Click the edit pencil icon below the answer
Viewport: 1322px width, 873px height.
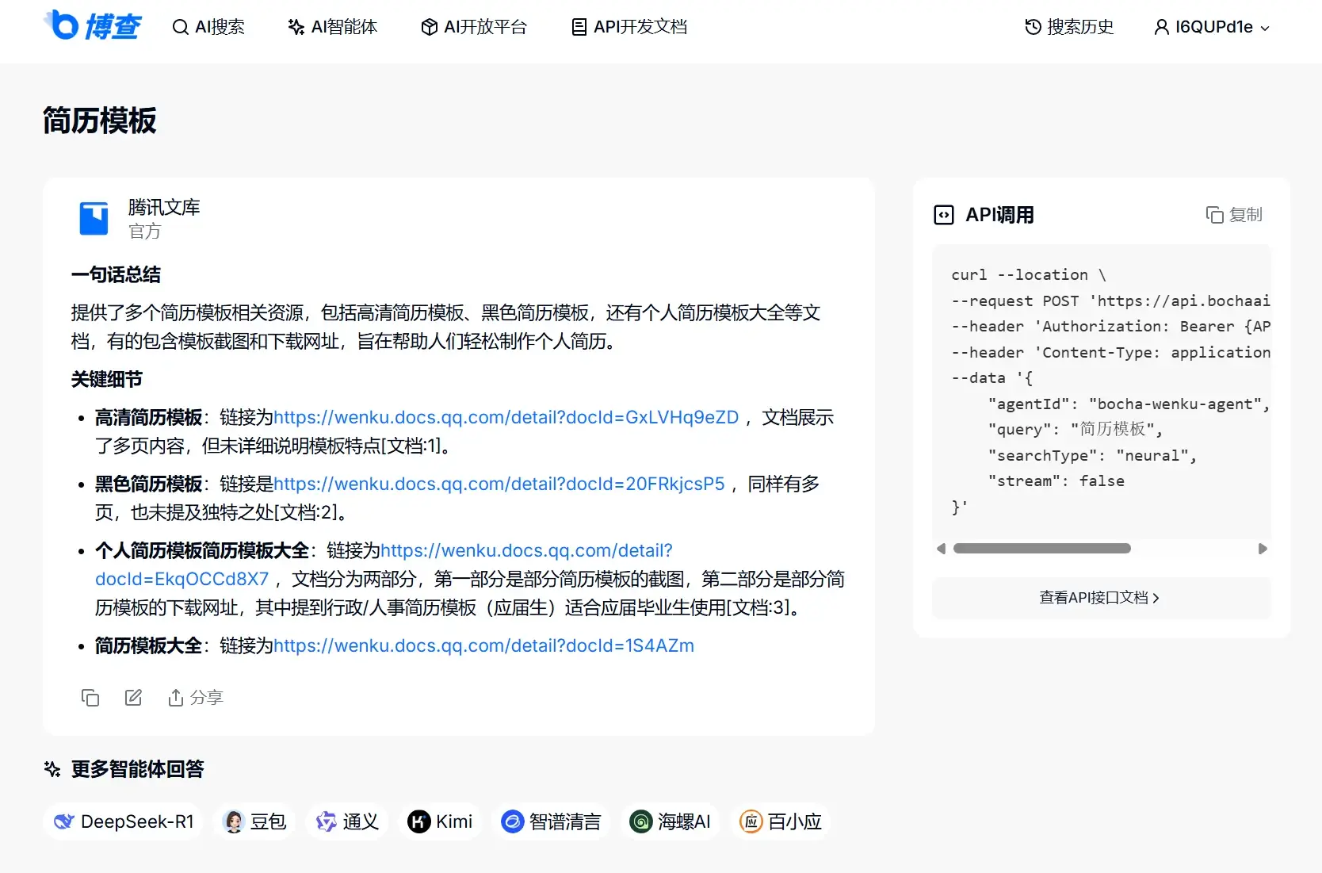133,697
